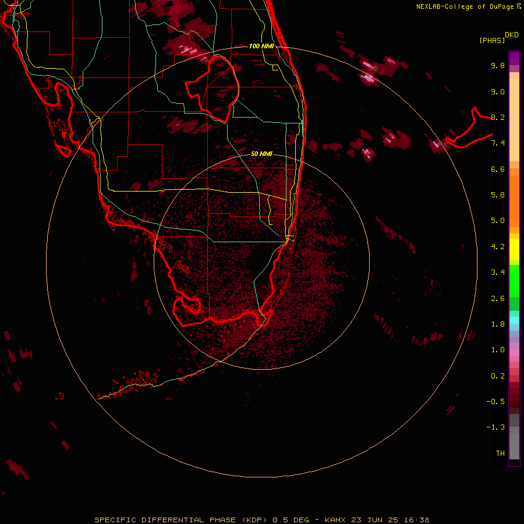Click the TH threshold label on the scale
The height and width of the screenshot is (524, 524).
pyautogui.click(x=500, y=454)
